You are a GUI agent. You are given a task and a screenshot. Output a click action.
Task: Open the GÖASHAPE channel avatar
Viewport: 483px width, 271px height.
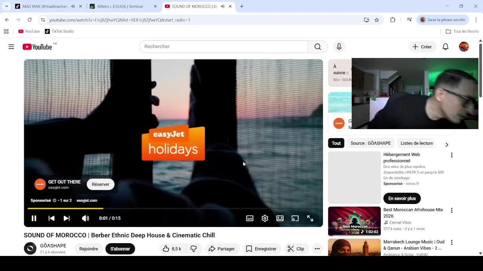click(x=30, y=248)
